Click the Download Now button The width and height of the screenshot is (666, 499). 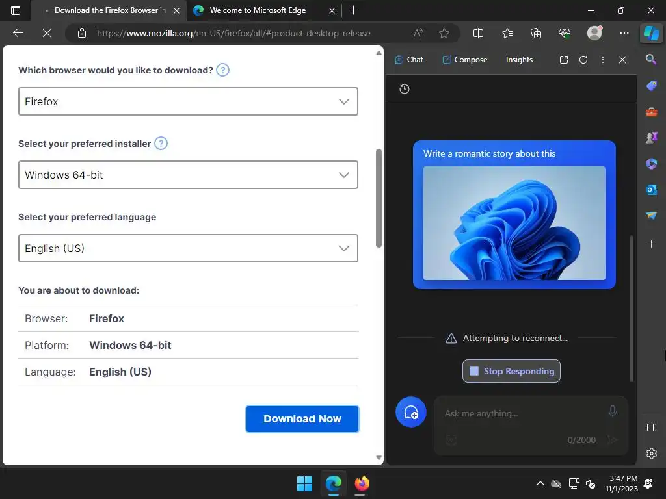pyautogui.click(x=302, y=419)
